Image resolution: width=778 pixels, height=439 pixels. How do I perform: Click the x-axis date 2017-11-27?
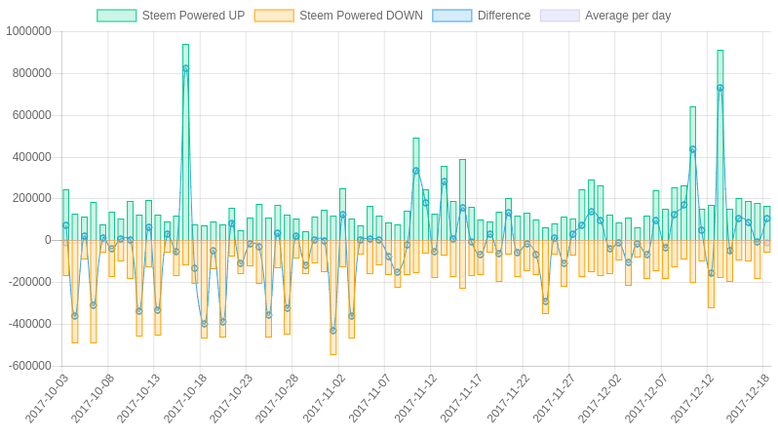click(554, 399)
